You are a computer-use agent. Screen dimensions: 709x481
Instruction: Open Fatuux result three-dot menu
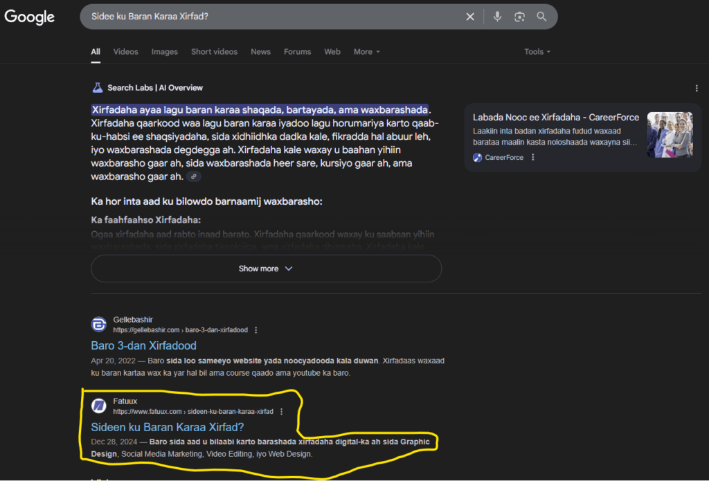[x=281, y=411]
